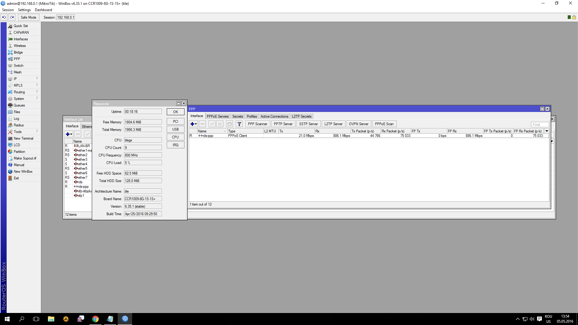This screenshot has height=325, width=578.
Task: Switch to PPPoE Servers tab
Action: 218,116
